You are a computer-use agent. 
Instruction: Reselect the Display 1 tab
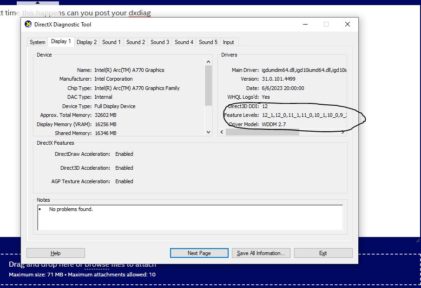(x=61, y=41)
